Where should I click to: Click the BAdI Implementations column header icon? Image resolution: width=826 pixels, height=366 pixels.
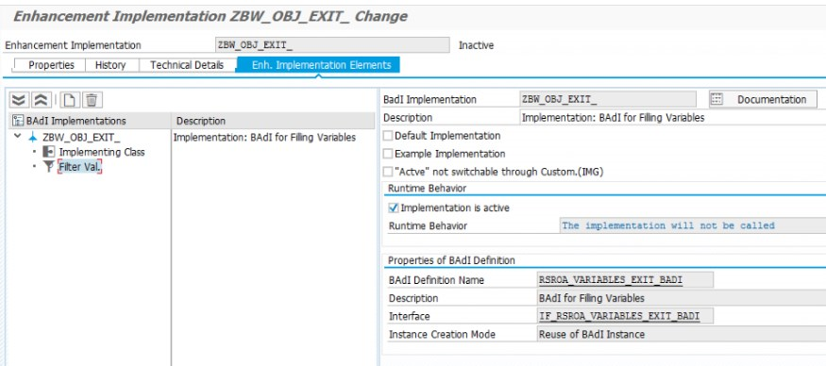pyautogui.click(x=18, y=121)
